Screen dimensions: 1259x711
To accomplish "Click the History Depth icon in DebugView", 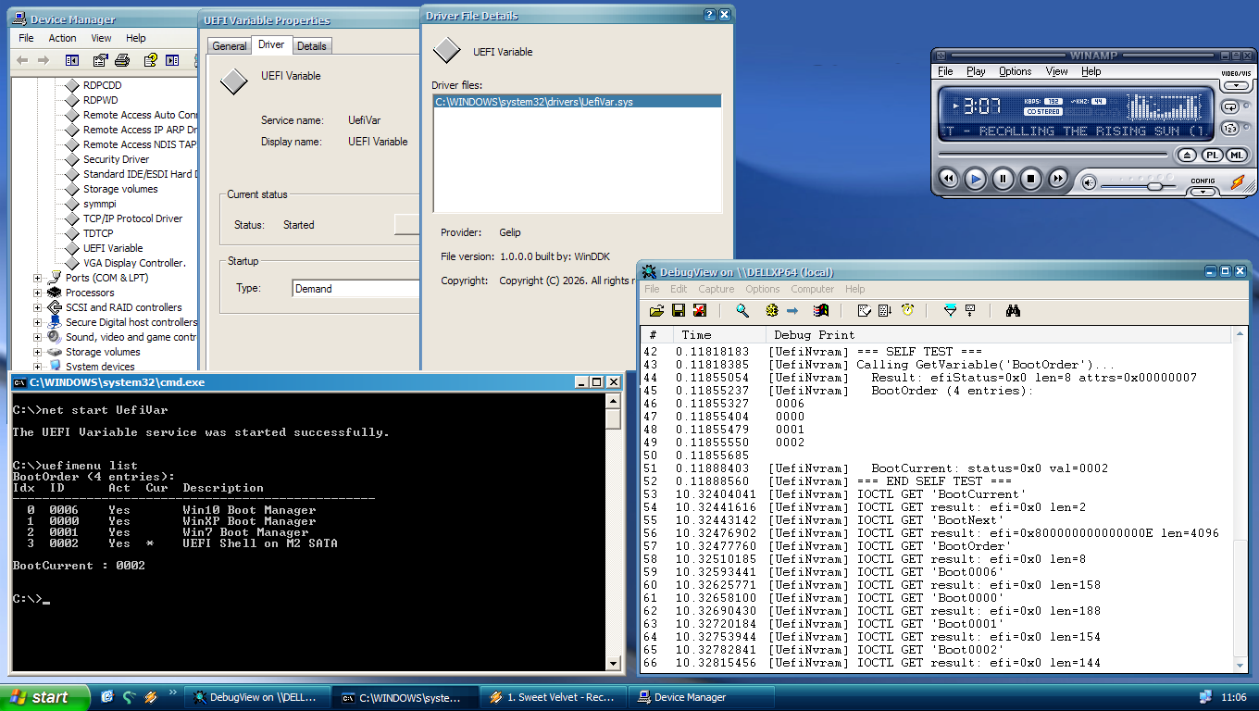I will (x=970, y=311).
